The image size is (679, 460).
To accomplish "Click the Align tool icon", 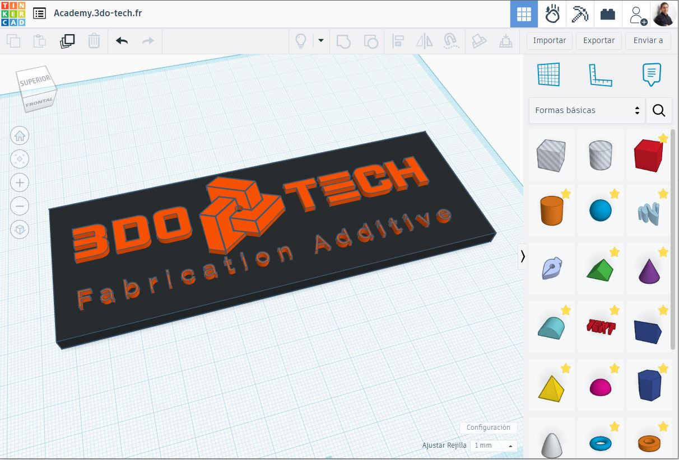I will click(398, 41).
